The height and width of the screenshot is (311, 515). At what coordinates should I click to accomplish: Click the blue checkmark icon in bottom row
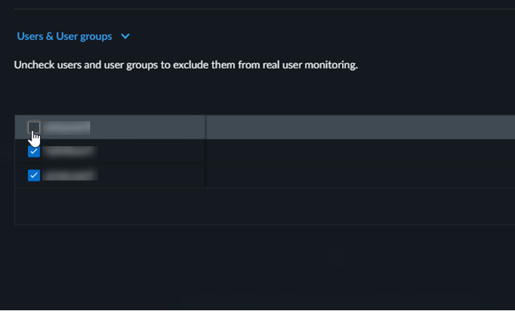tap(34, 175)
